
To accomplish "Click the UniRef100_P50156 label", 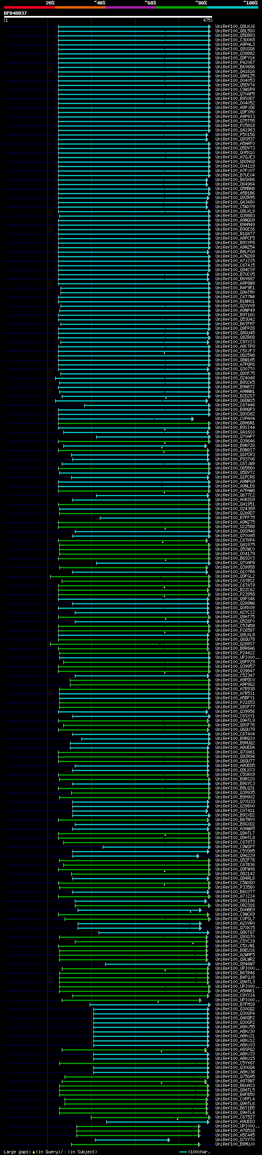I will pos(235,134).
